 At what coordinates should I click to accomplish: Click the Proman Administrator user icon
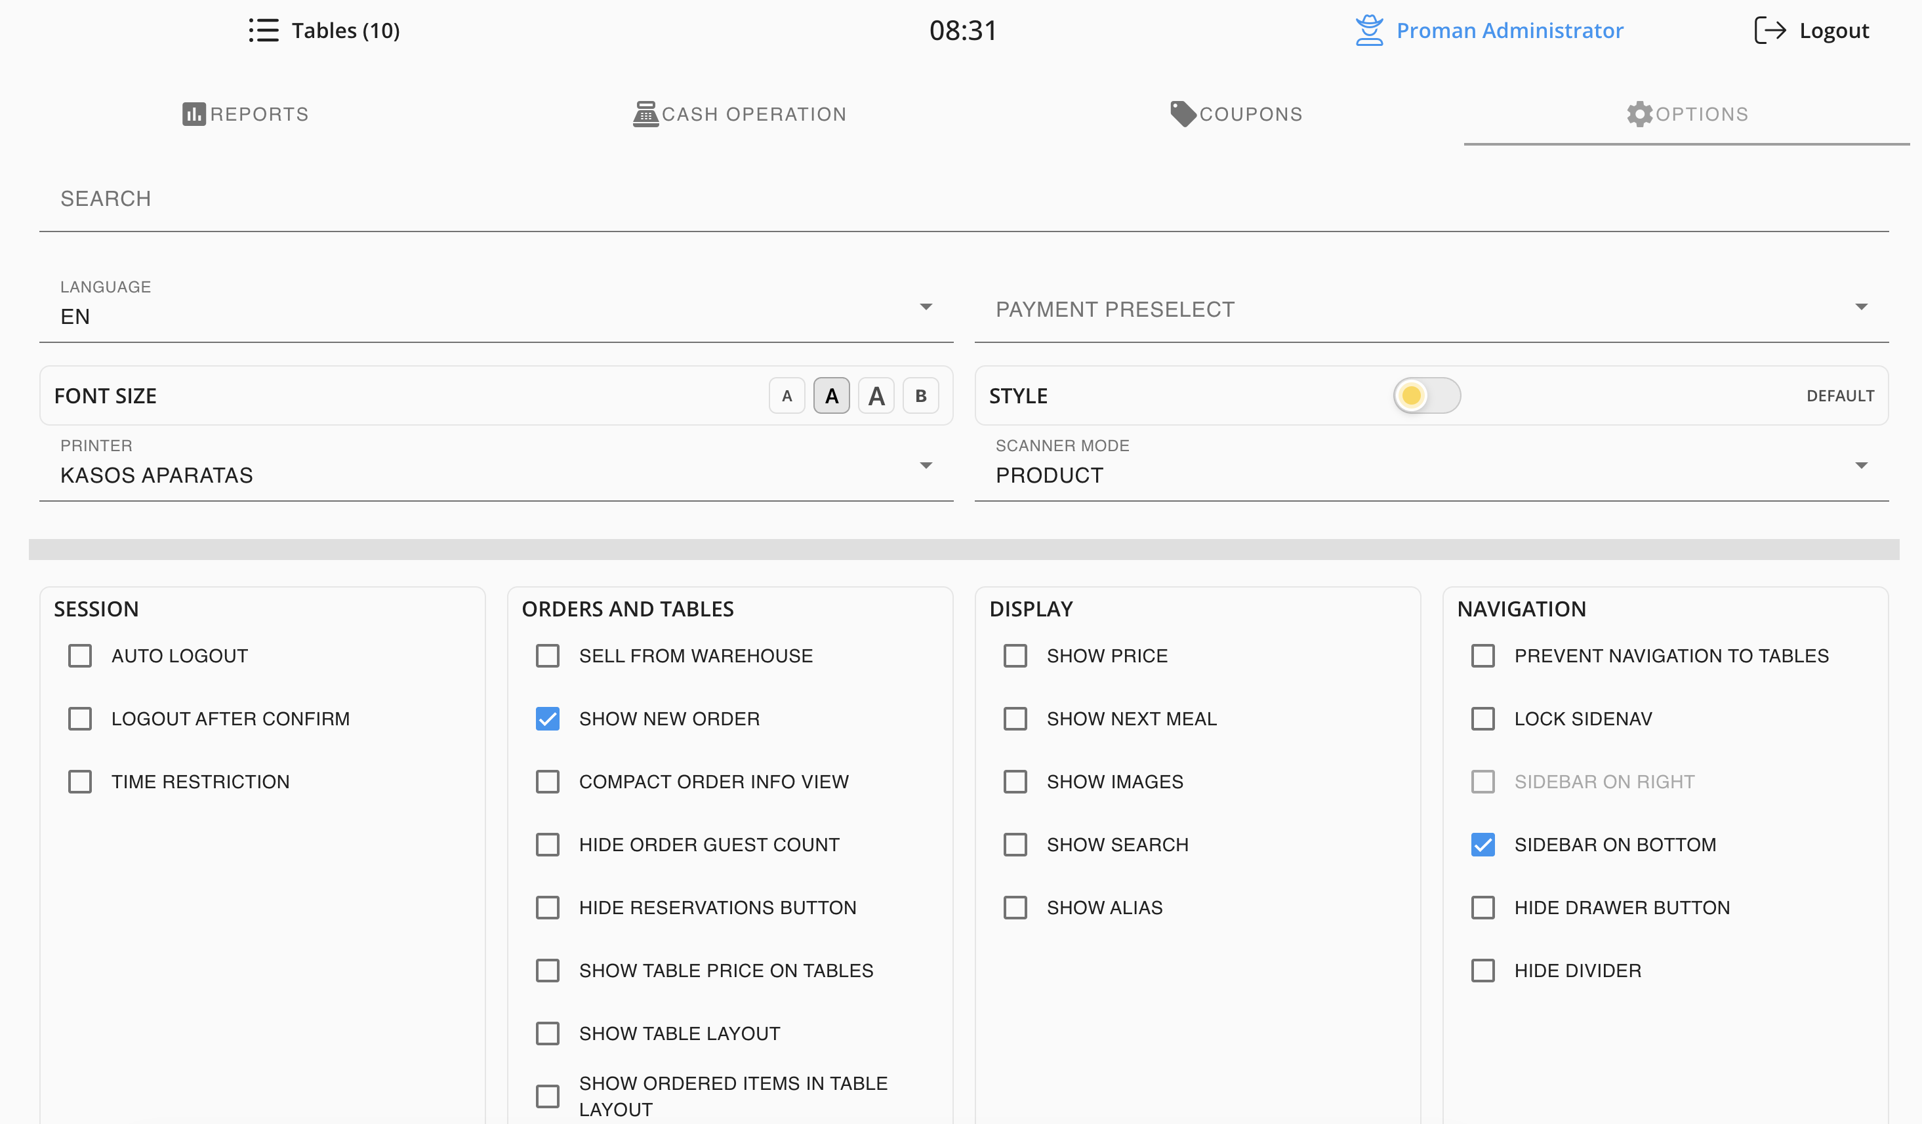[x=1369, y=31]
